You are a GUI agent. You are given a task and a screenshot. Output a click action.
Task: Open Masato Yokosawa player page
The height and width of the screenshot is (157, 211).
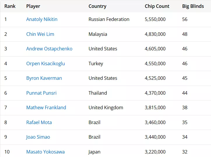[x=45, y=152]
